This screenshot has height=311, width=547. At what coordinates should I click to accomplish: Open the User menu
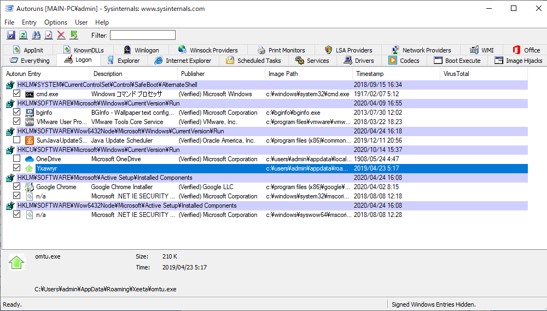coord(81,22)
